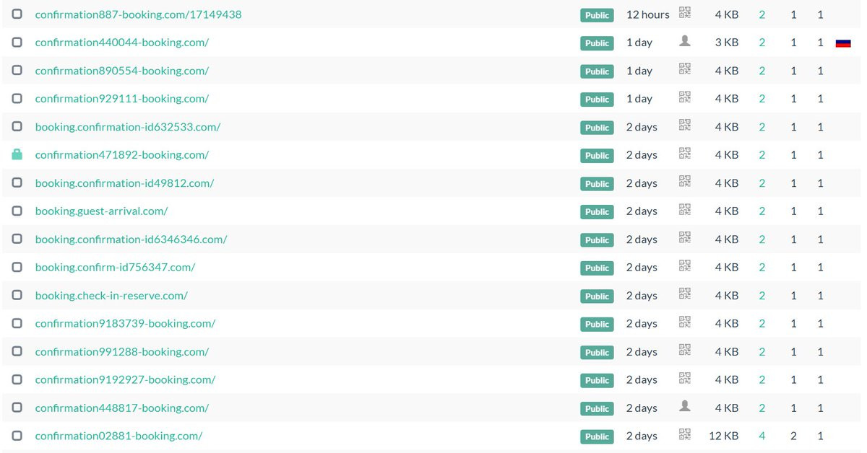Click Public badge in confirmation440044-booking.com row
Screen dimensions: 867x453
coord(597,43)
